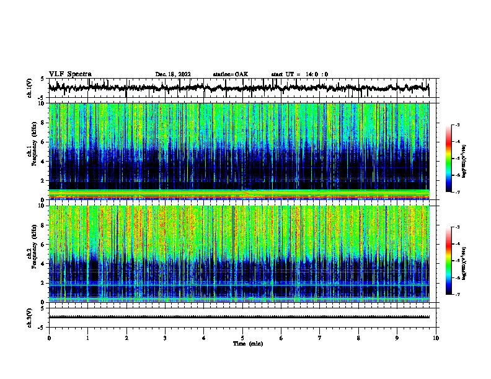491x379 pixels.
Task: Click the "6" kHz tick on ch.2 axis
Action: pyautogui.click(x=43, y=245)
